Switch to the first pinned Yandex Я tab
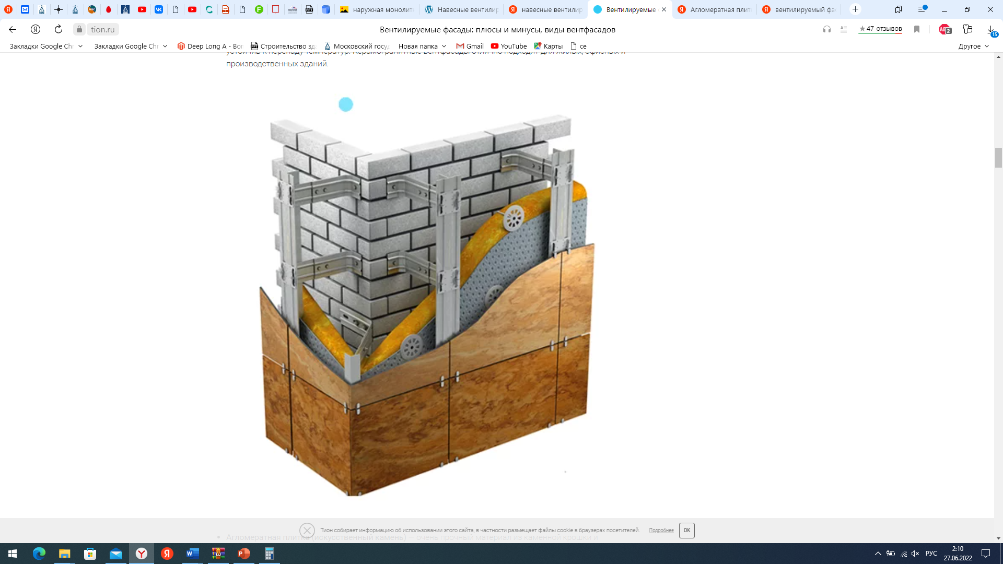 click(x=8, y=9)
